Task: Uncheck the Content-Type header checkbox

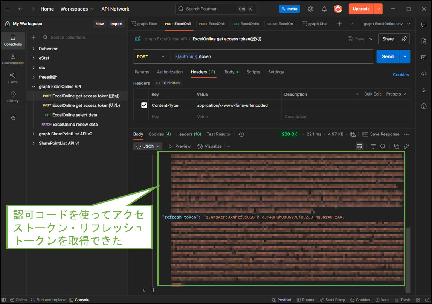Action: (x=144, y=105)
